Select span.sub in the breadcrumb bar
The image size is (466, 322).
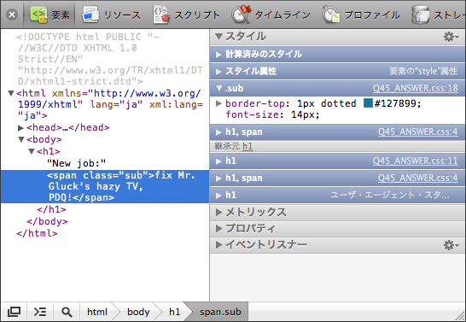click(220, 312)
